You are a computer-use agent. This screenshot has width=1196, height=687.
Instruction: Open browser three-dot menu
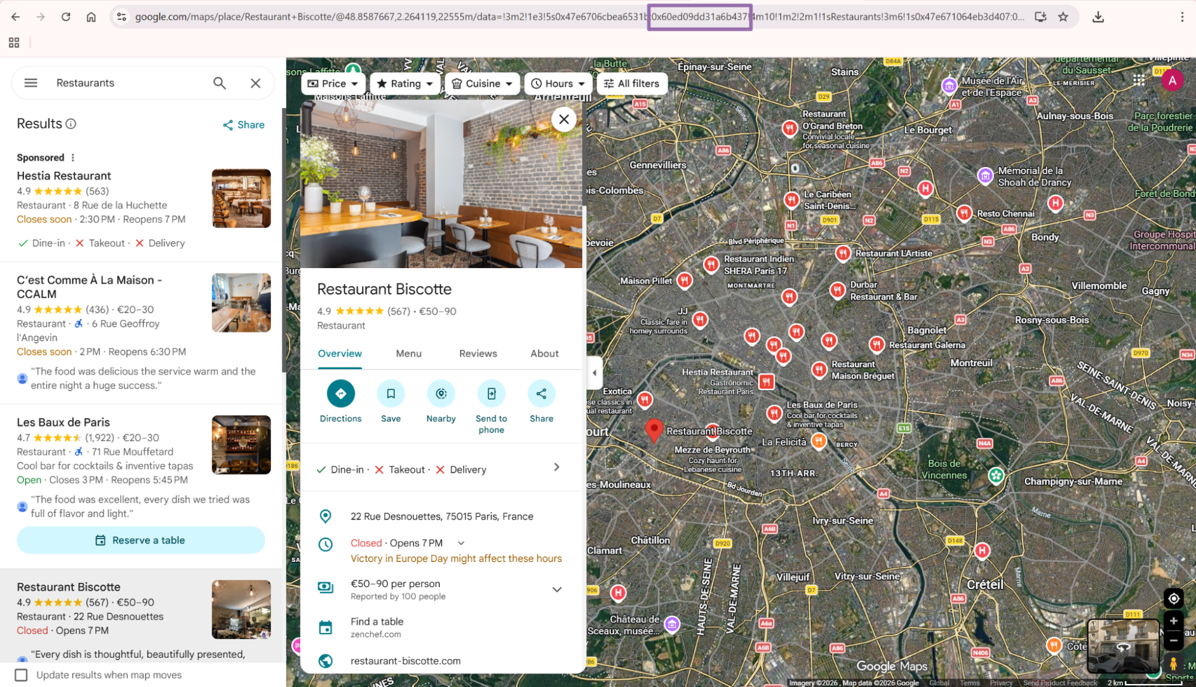coord(1182,17)
